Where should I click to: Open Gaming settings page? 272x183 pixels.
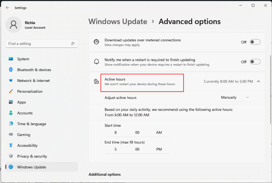point(42,134)
